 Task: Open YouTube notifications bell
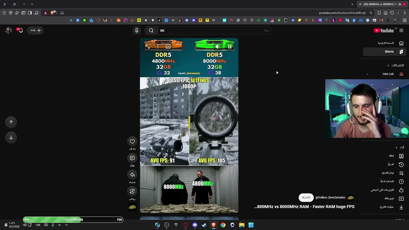point(20,30)
